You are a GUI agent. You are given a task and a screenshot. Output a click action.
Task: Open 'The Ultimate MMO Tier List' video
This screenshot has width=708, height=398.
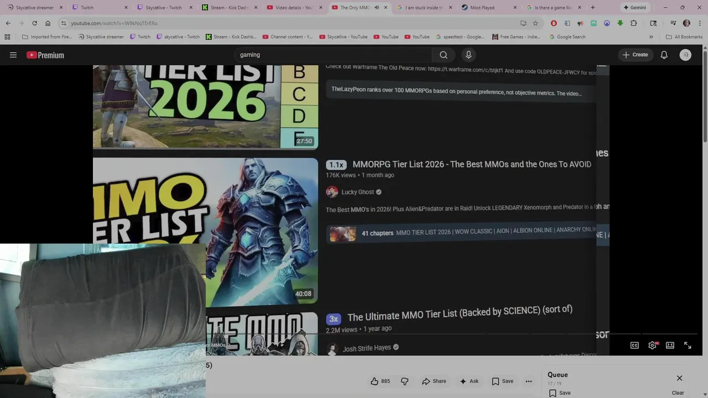coord(460,313)
